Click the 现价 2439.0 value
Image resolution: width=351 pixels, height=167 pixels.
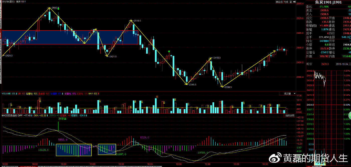(x=325, y=64)
